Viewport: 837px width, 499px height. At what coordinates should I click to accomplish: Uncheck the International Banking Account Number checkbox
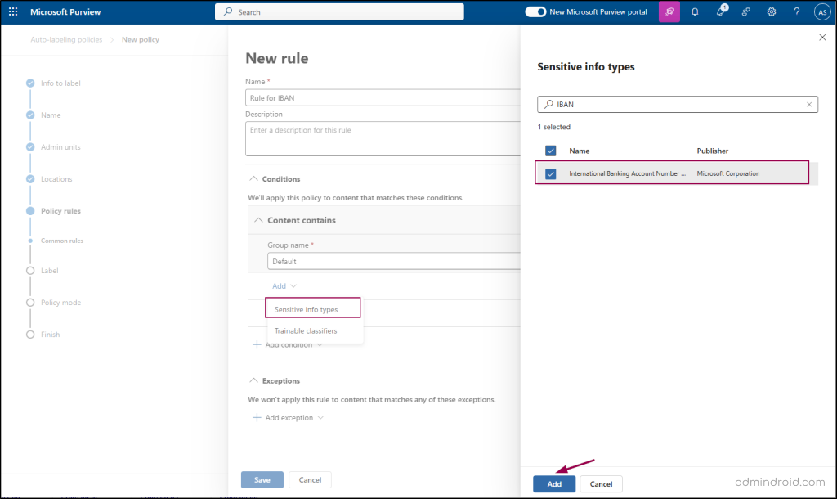pos(551,173)
